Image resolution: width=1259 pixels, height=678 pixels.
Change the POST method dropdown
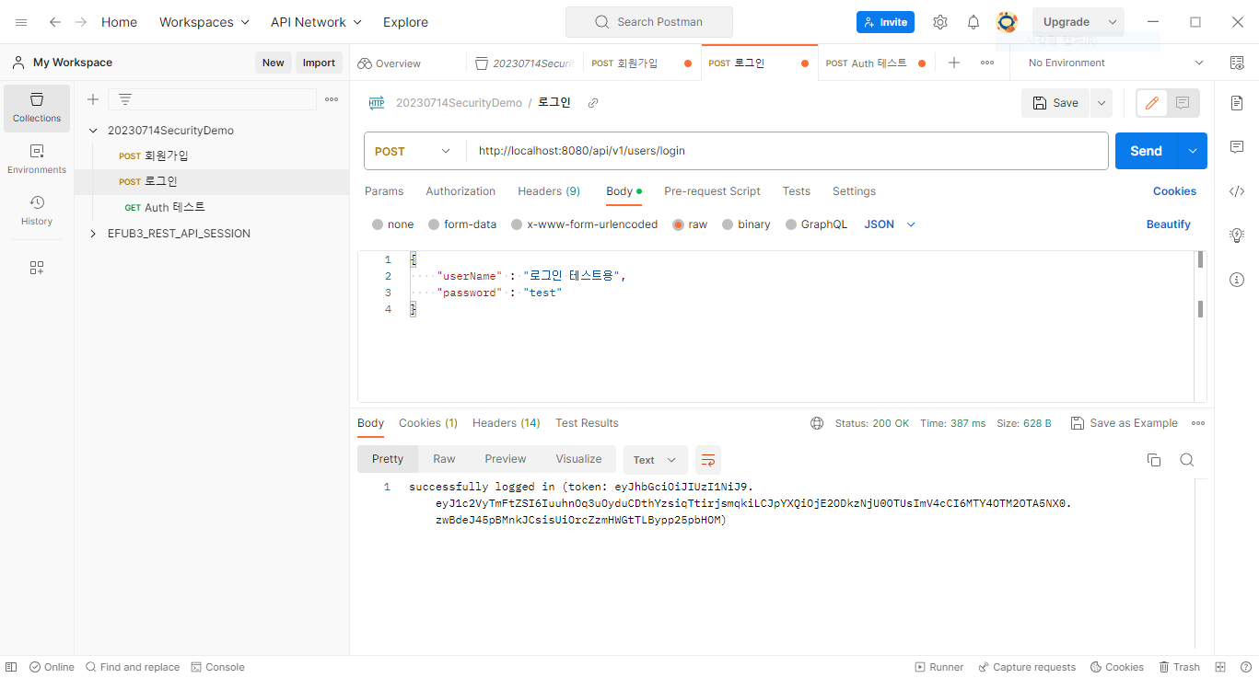(414, 151)
